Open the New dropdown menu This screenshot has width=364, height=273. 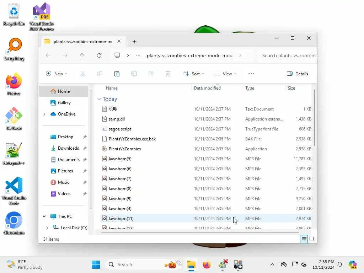click(x=57, y=74)
